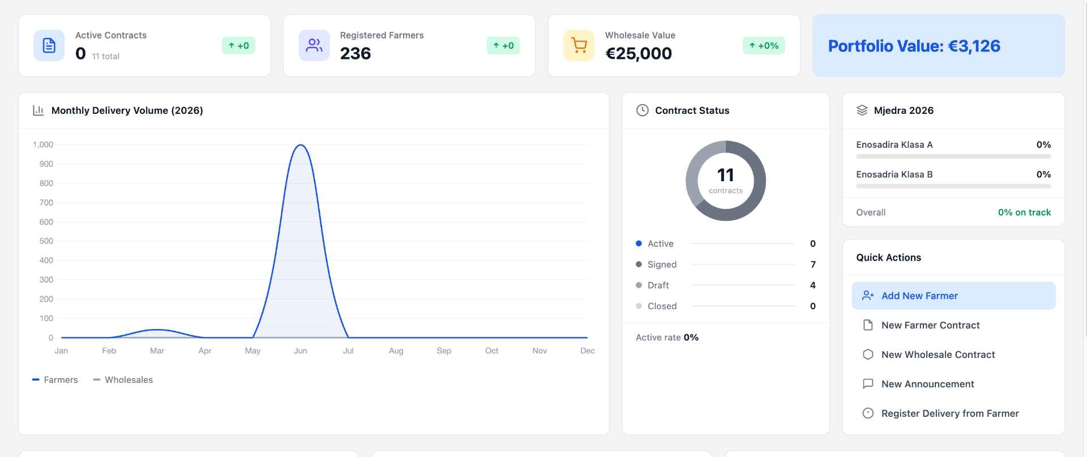The height and width of the screenshot is (457, 1087).
Task: Click the contracts donut chart
Action: pyautogui.click(x=725, y=181)
